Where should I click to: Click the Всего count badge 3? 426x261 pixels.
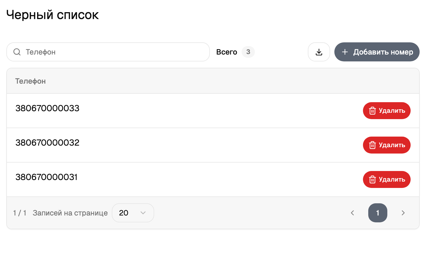(248, 52)
